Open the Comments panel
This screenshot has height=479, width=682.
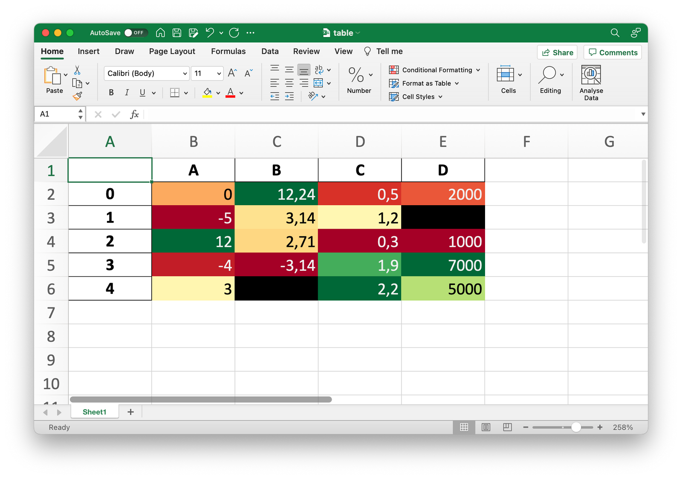pos(613,52)
